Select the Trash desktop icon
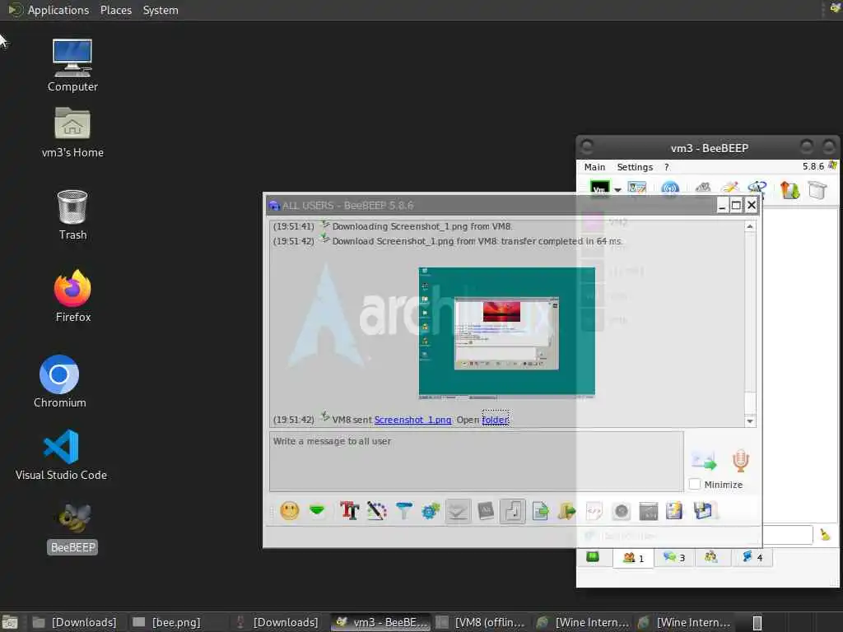The height and width of the screenshot is (632, 843). [72, 215]
